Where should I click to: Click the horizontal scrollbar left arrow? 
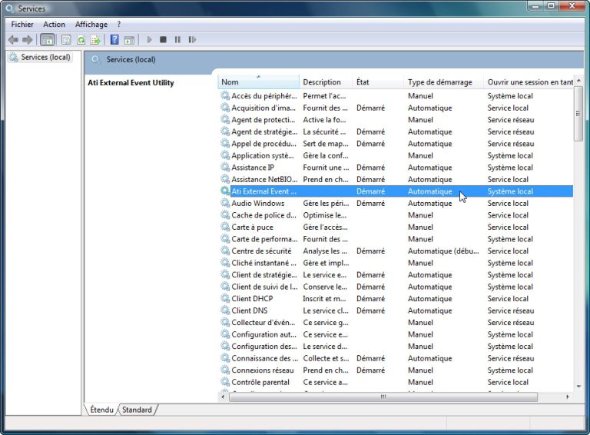223,397
